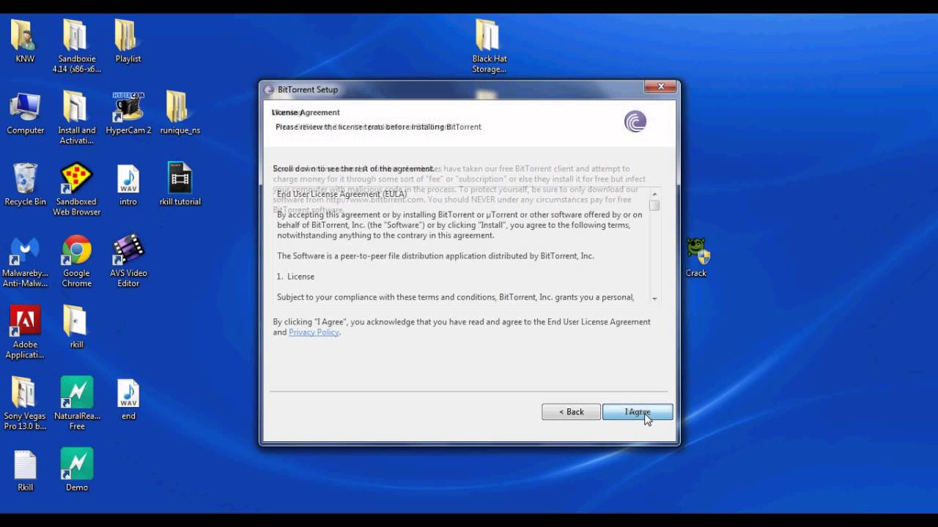Launch Malwarebytes Anti-Malware shortcut
This screenshot has width=938, height=527.
[x=25, y=261]
